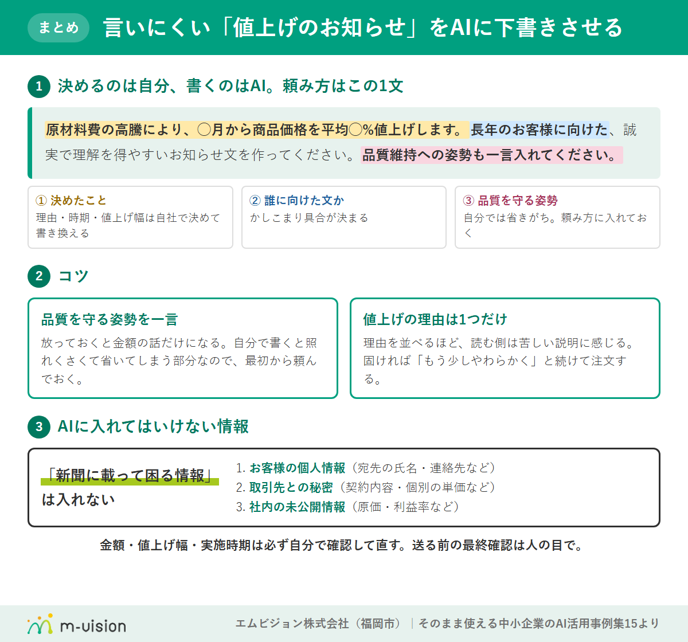Click the m-vision logo in footer

77,624
